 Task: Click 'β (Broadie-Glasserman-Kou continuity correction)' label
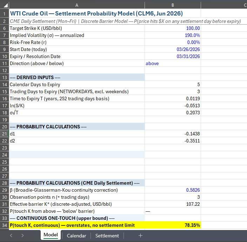point(64,190)
